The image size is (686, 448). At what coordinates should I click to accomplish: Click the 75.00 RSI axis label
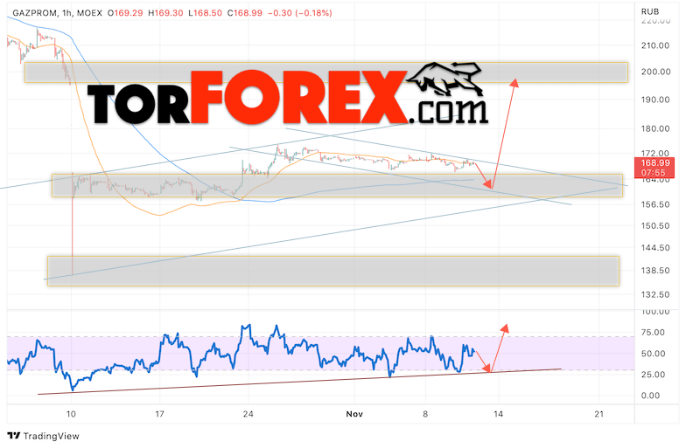tap(653, 332)
